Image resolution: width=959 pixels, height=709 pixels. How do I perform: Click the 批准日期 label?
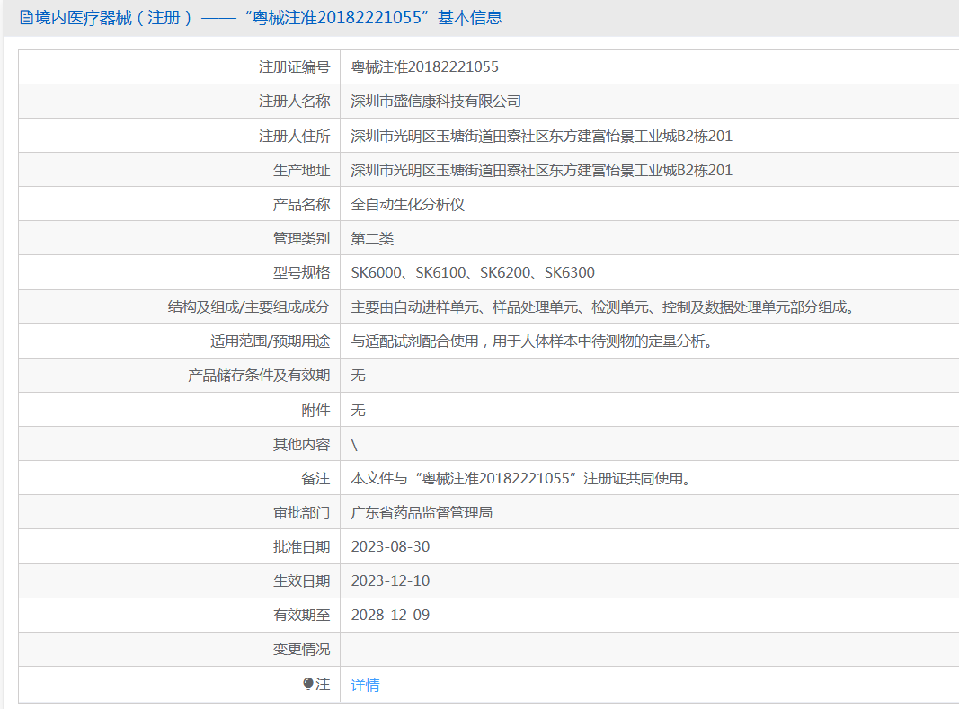(x=301, y=547)
